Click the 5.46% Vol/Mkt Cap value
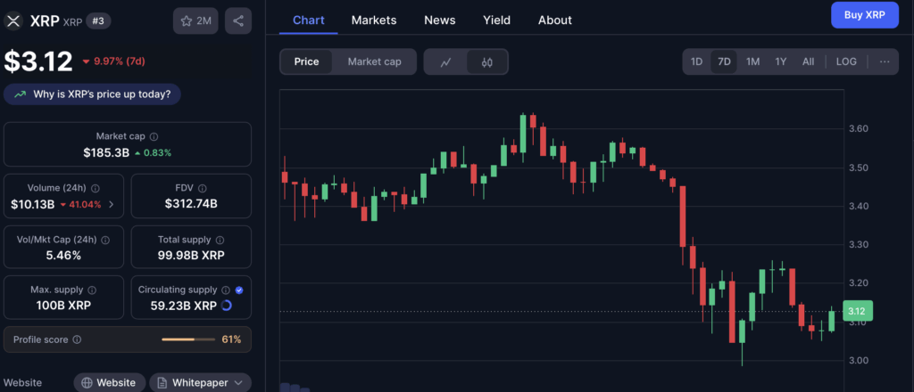 click(x=63, y=256)
